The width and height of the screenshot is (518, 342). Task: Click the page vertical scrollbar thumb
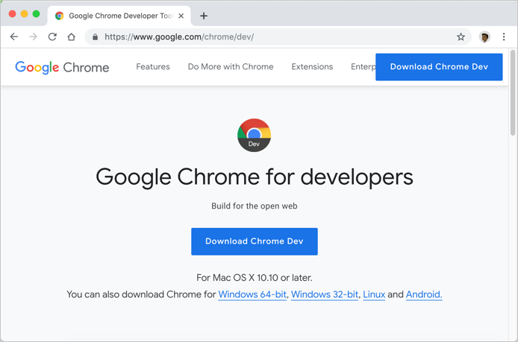513,92
